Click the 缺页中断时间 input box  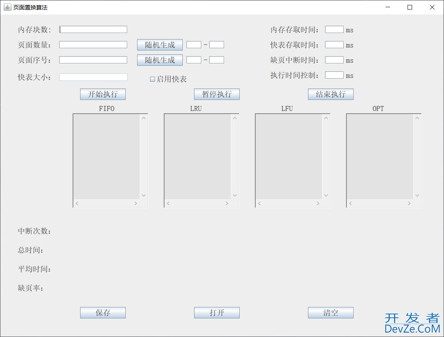coord(334,60)
